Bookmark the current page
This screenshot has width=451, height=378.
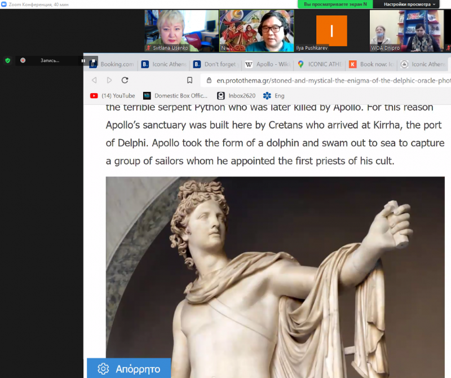[189, 80]
